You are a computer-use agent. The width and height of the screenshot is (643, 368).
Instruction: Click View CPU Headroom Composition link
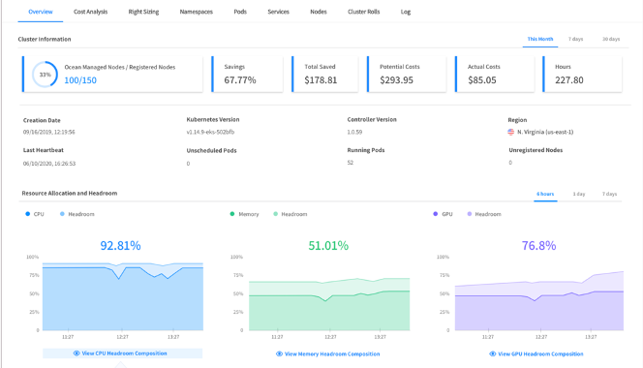click(122, 353)
